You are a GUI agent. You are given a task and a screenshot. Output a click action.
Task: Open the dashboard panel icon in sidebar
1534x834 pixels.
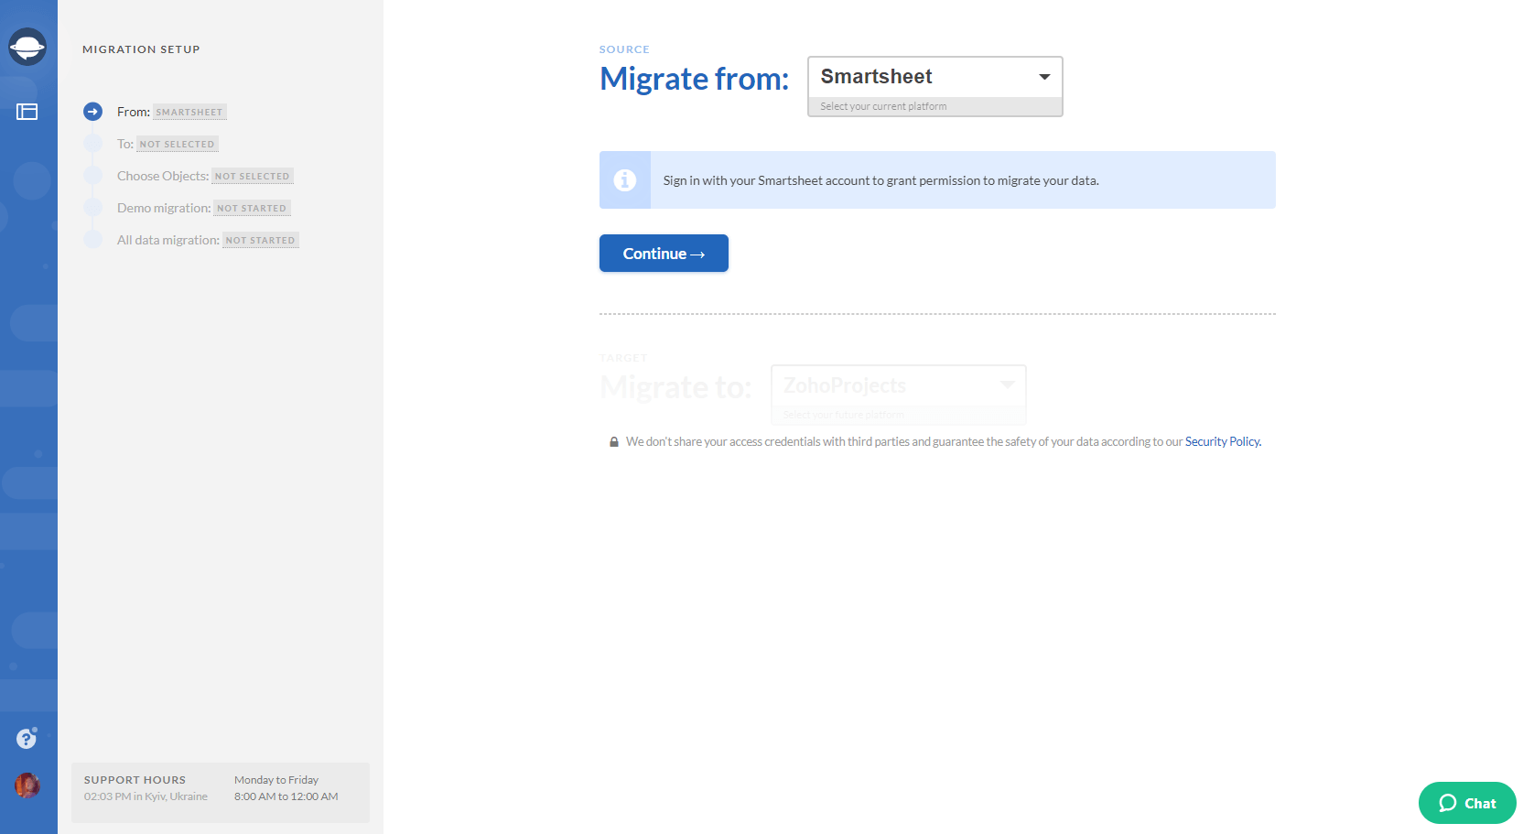(27, 112)
